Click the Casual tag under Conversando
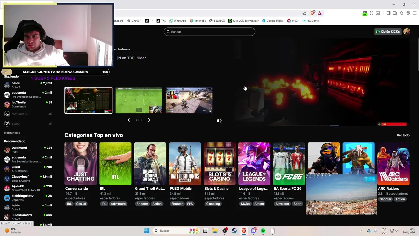This screenshot has width=419, height=236. click(81, 204)
